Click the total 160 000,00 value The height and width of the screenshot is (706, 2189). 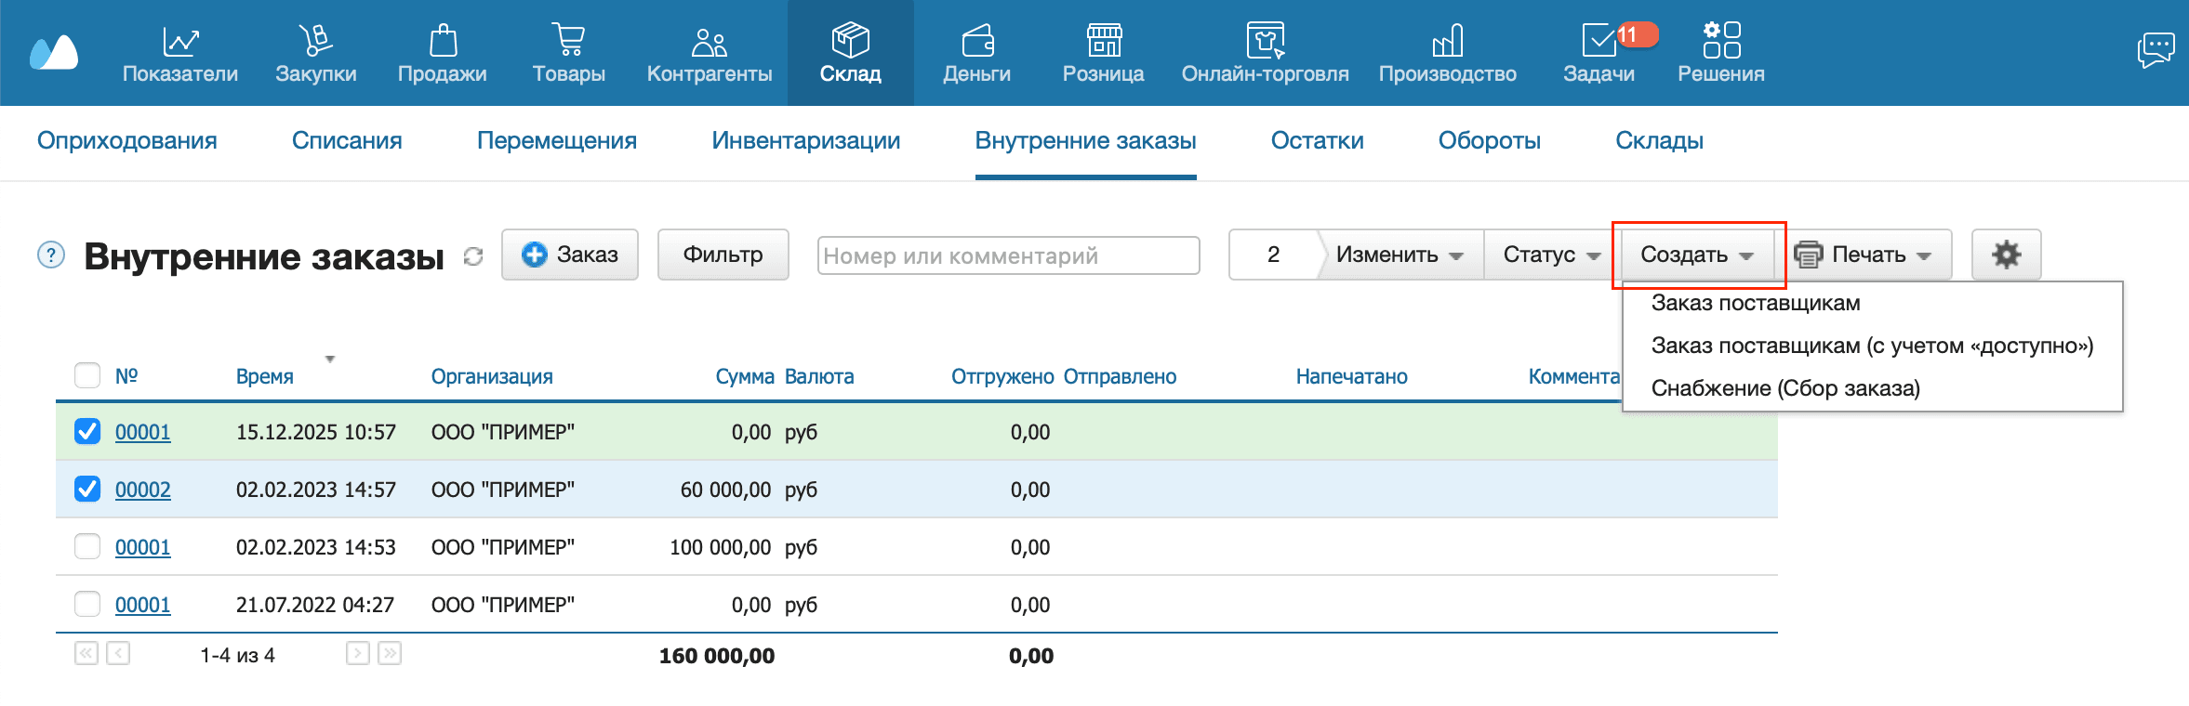pyautogui.click(x=717, y=656)
